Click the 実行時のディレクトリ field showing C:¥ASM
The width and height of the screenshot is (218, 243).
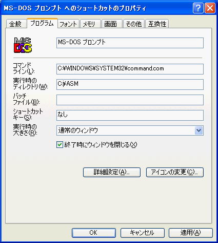130,84
